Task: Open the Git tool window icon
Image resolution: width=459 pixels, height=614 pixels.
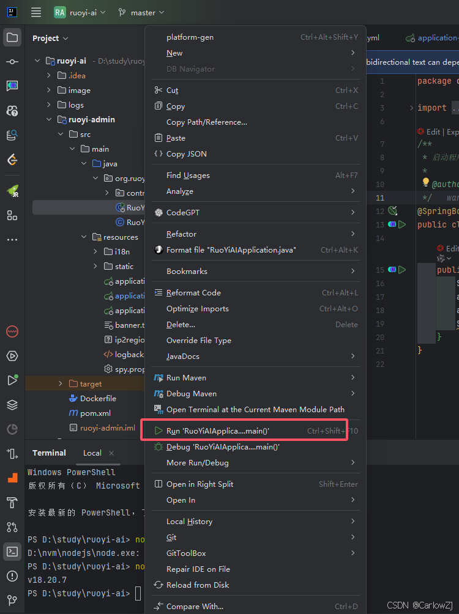Action: pos(12,600)
